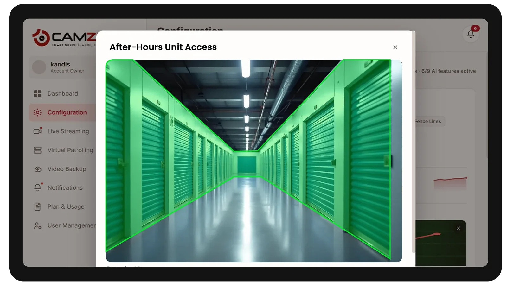Screen dimensions: 507x285
Task: Click the After-Hours Unit Access title
Action: 163,47
